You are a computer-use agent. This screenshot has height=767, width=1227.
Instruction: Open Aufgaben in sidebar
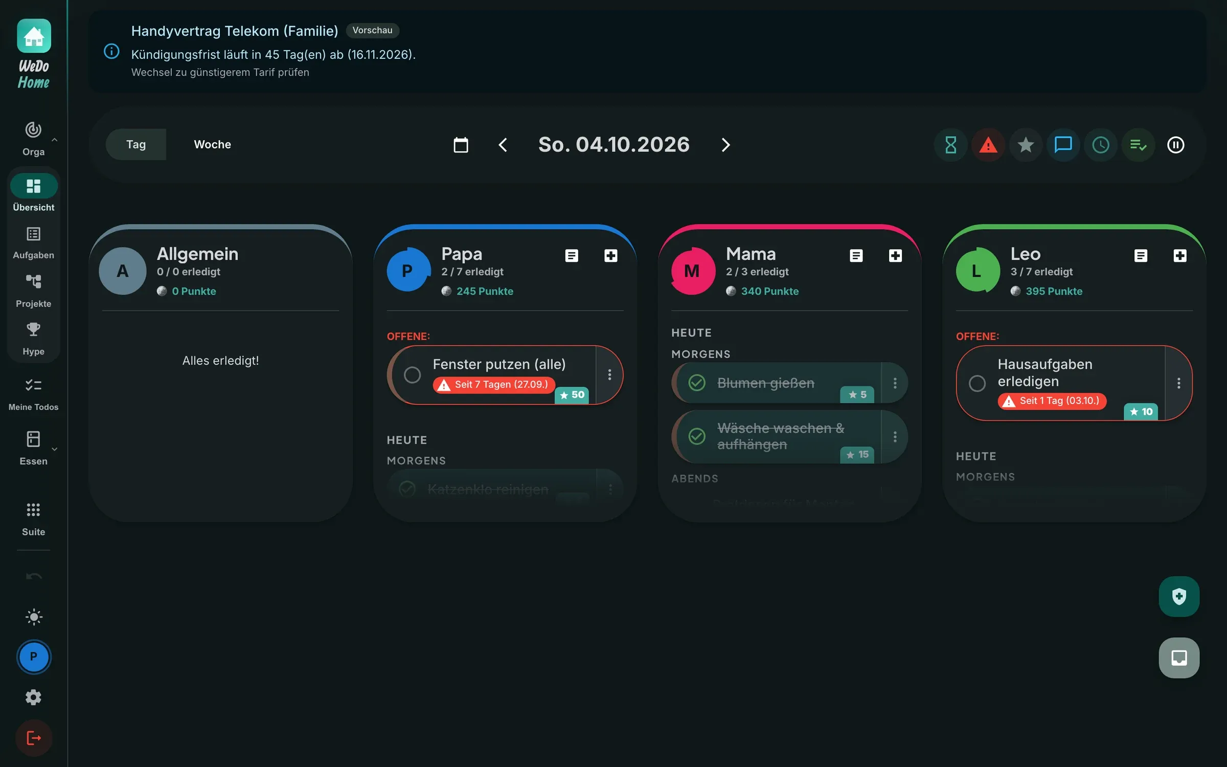[x=33, y=243]
